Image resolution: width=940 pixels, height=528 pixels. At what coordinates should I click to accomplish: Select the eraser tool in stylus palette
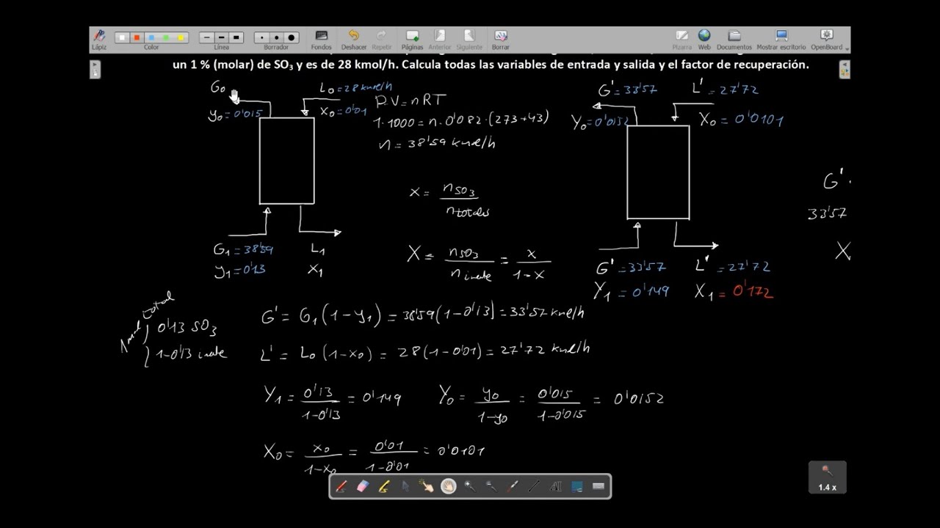[x=362, y=486]
